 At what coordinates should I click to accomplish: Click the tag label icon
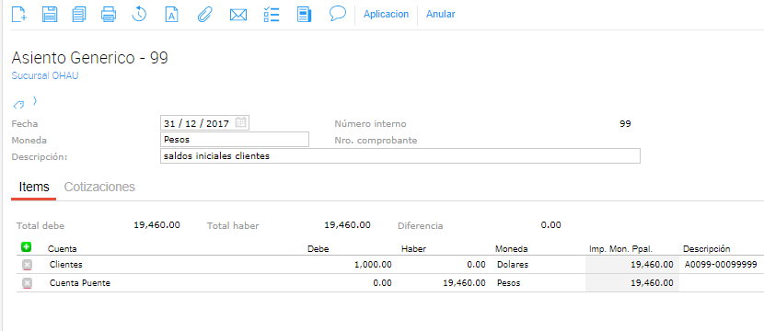(x=18, y=104)
